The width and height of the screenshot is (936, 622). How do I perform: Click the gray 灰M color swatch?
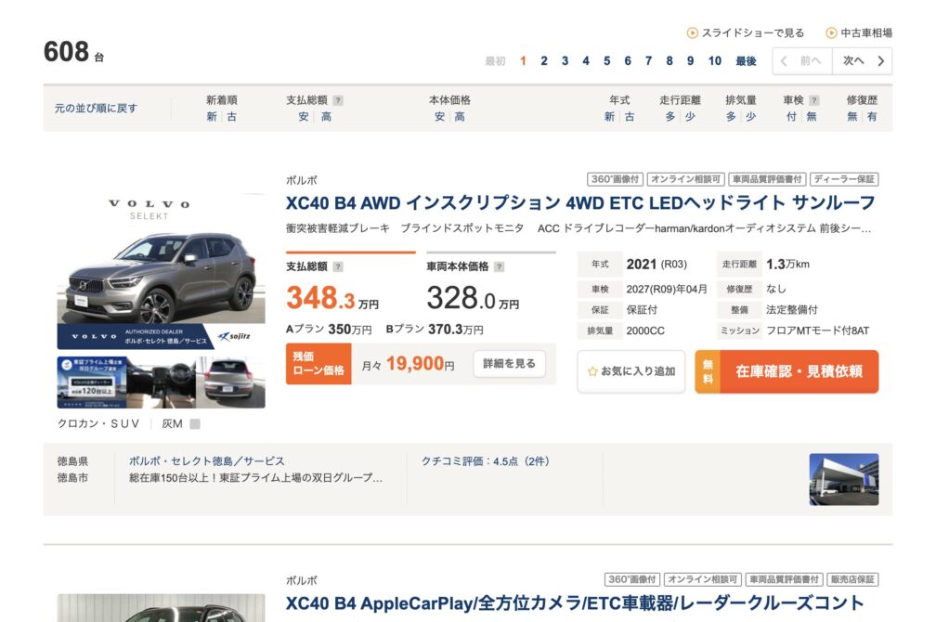pos(195,424)
